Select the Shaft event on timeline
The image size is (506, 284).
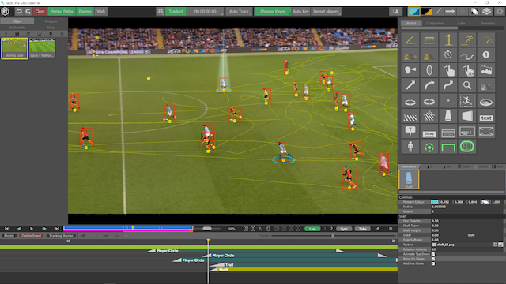[304, 270]
